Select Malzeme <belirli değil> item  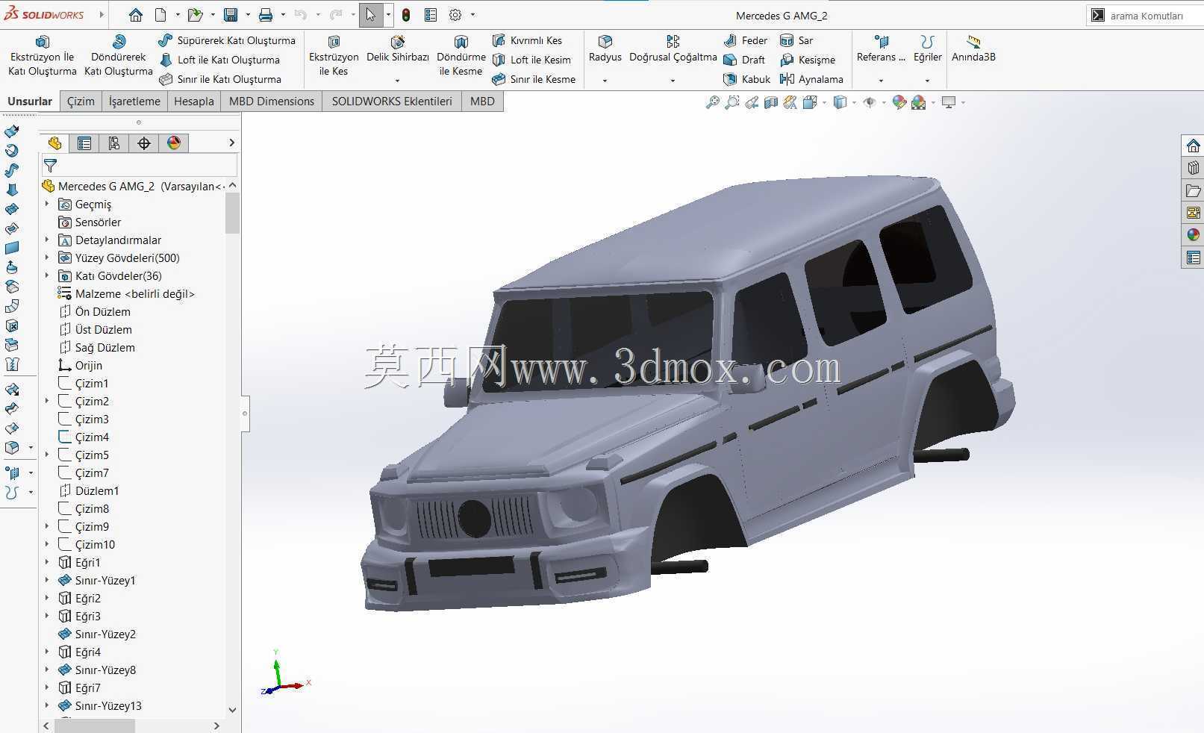tap(126, 294)
